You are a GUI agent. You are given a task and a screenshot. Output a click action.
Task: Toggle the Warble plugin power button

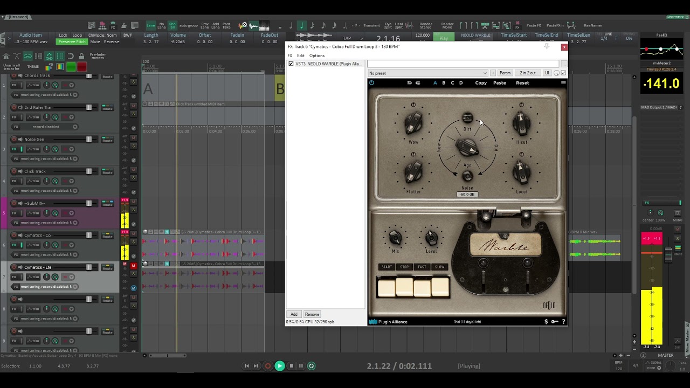tap(371, 82)
